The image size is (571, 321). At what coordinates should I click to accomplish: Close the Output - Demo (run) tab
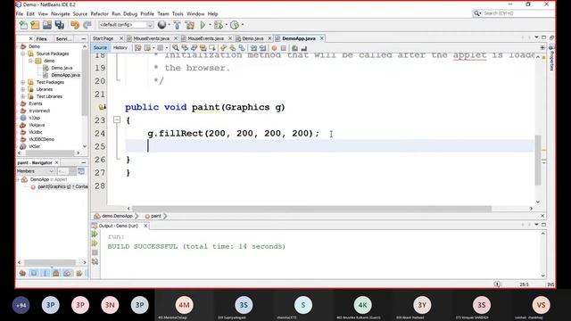[x=145, y=226]
